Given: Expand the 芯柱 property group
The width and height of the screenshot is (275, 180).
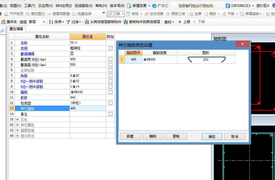Looking at the screenshot, I should click(17, 119).
